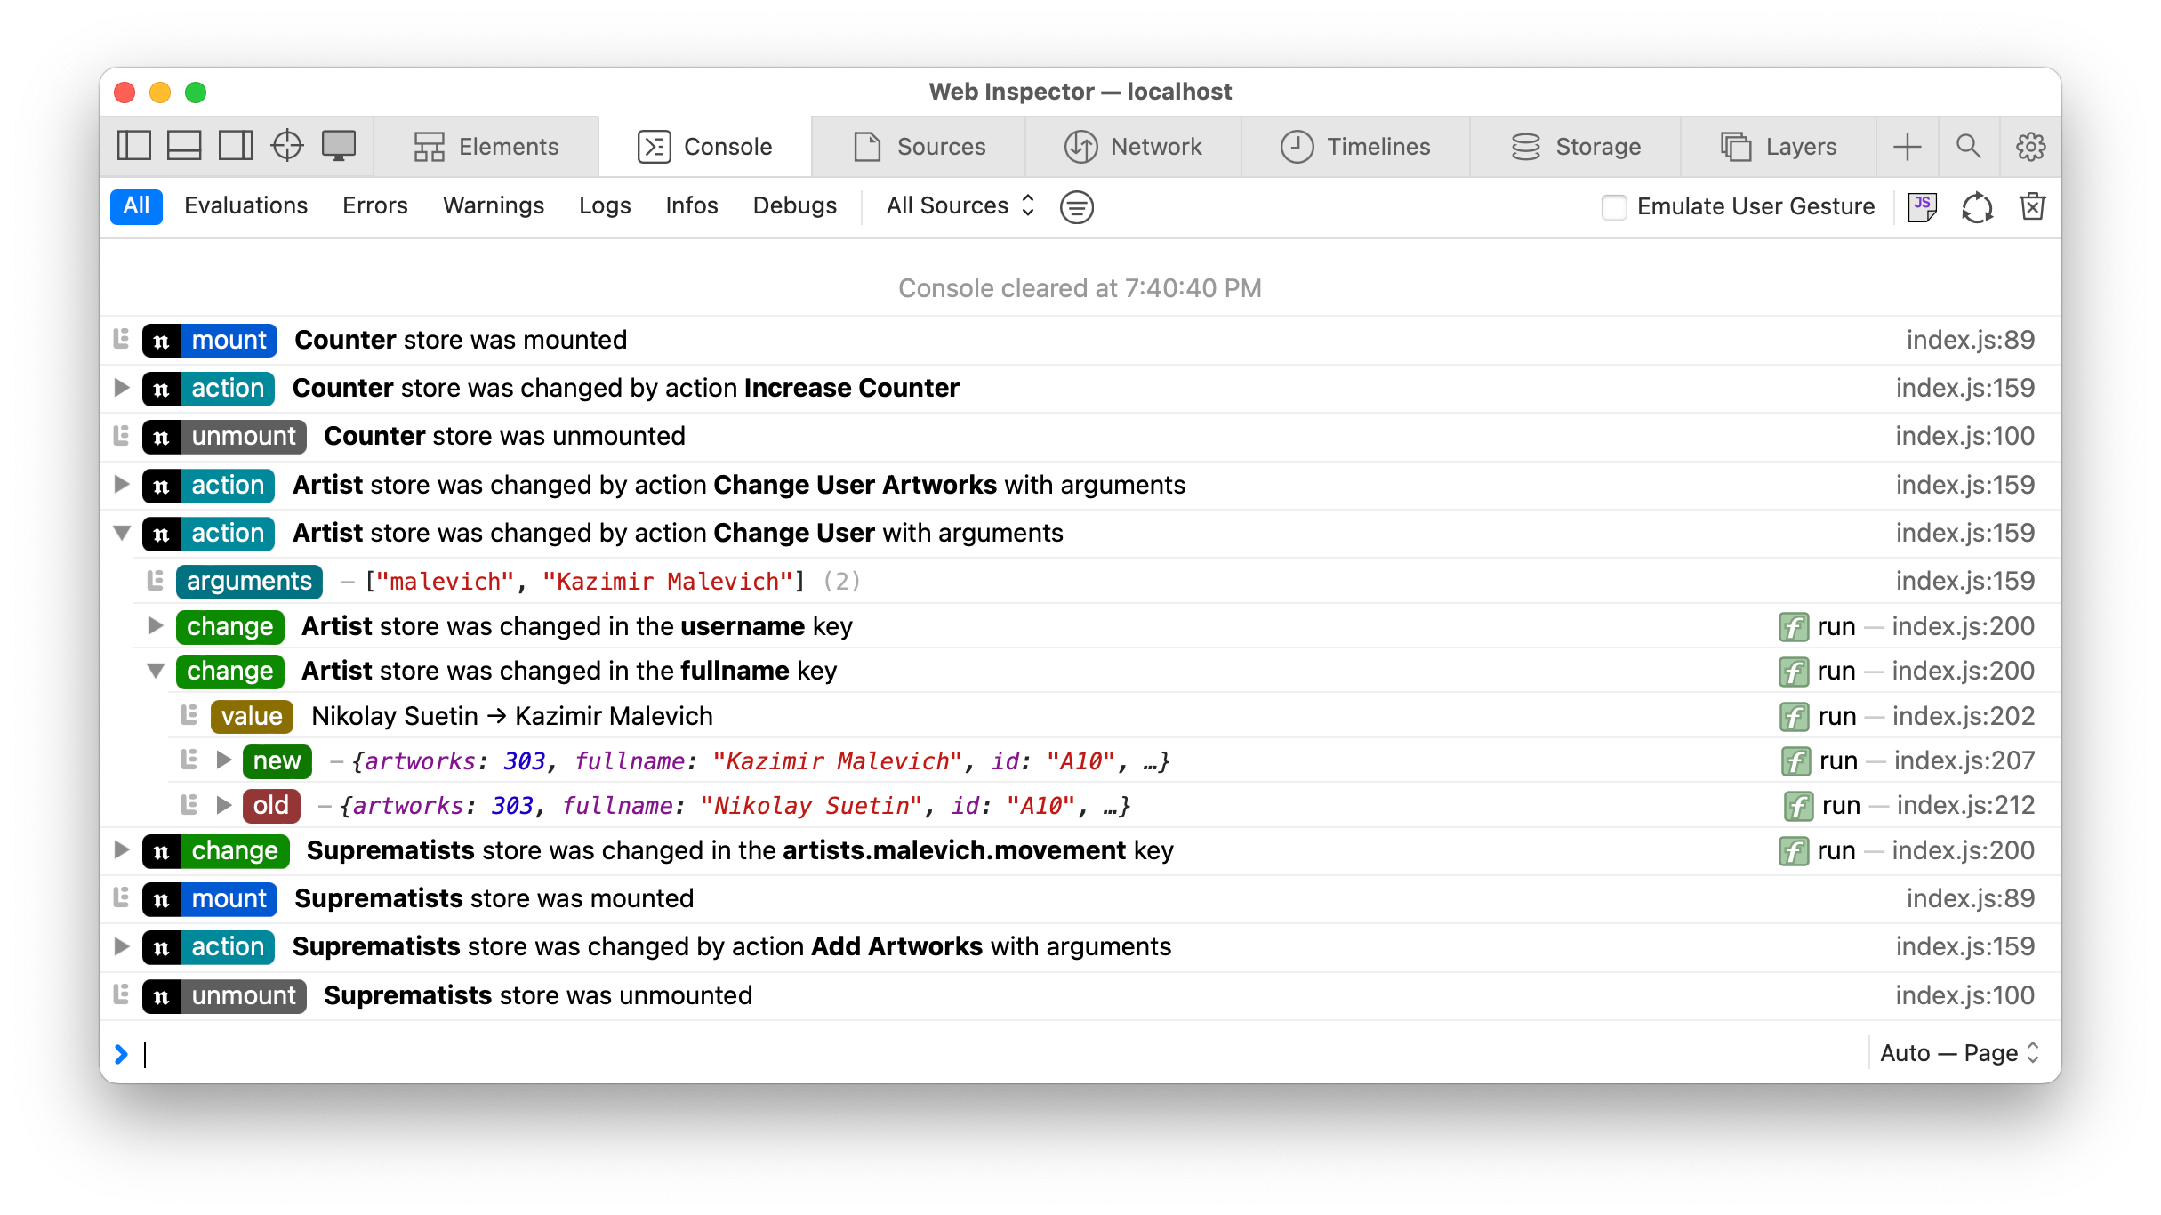Open the search magnifier tab
2161x1215 pixels.
[1968, 146]
